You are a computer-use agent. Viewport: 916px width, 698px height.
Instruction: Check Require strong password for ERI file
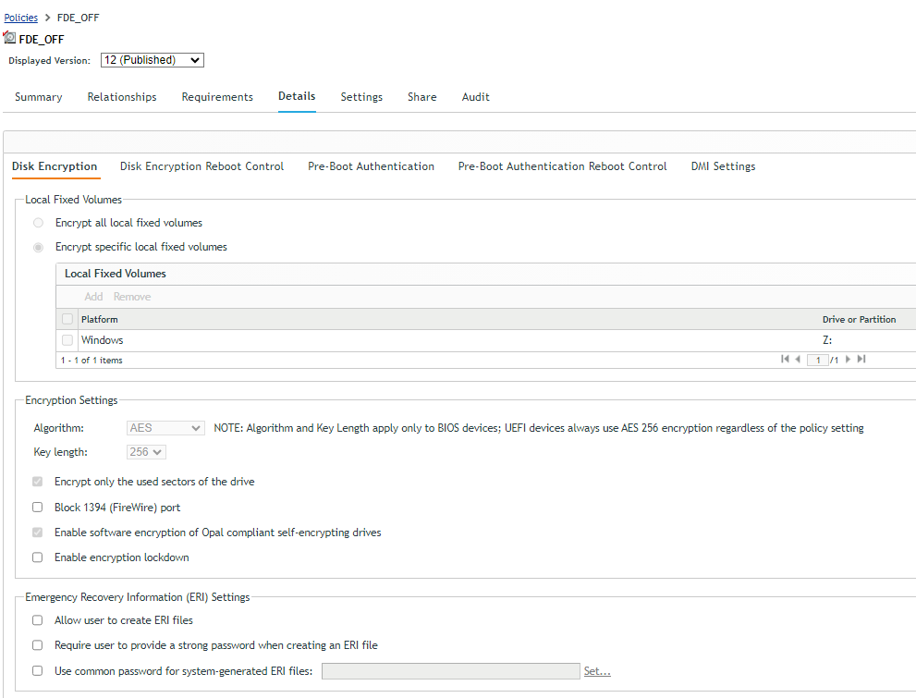click(x=37, y=645)
